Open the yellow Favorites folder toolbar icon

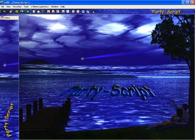pyautogui.click(x=17, y=11)
